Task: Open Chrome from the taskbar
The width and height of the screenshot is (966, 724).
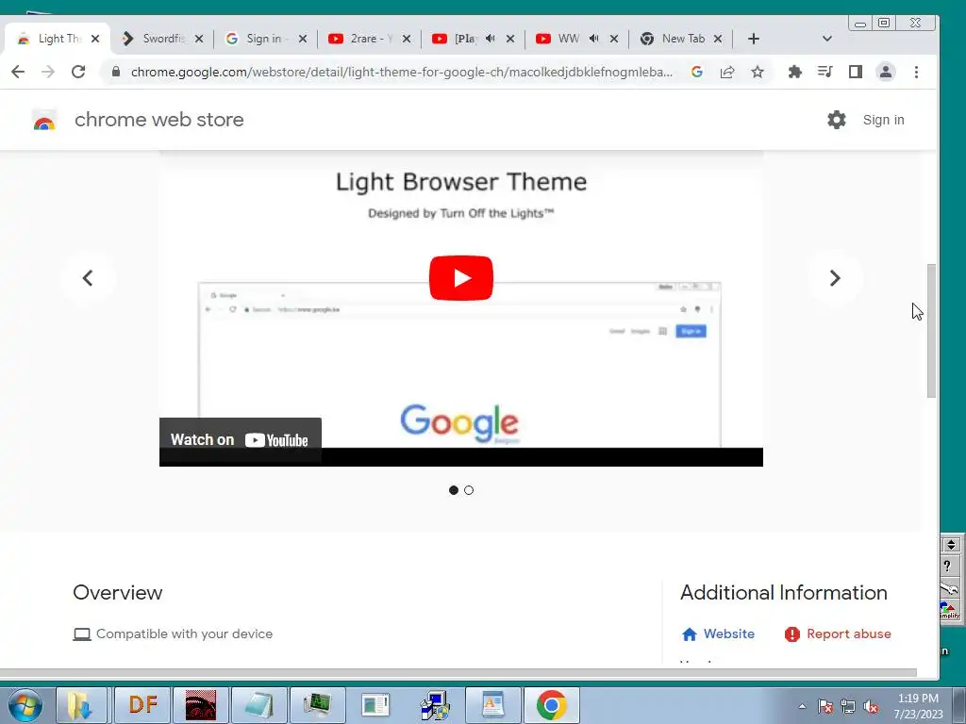Action: [551, 705]
